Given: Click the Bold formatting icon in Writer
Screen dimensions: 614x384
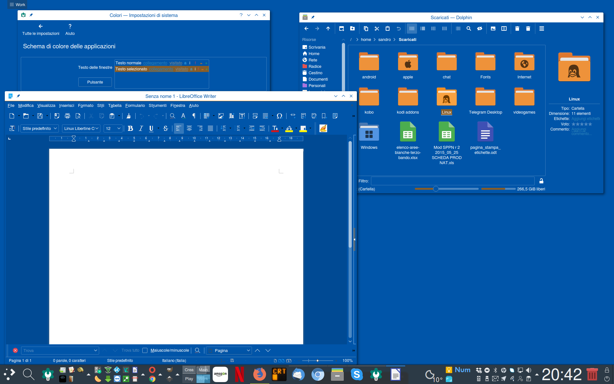Looking at the screenshot, I should 130,128.
